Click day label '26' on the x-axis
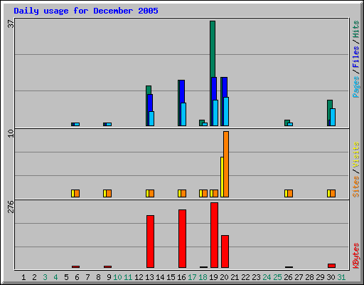This screenshot has width=364, height=285. click(x=288, y=277)
